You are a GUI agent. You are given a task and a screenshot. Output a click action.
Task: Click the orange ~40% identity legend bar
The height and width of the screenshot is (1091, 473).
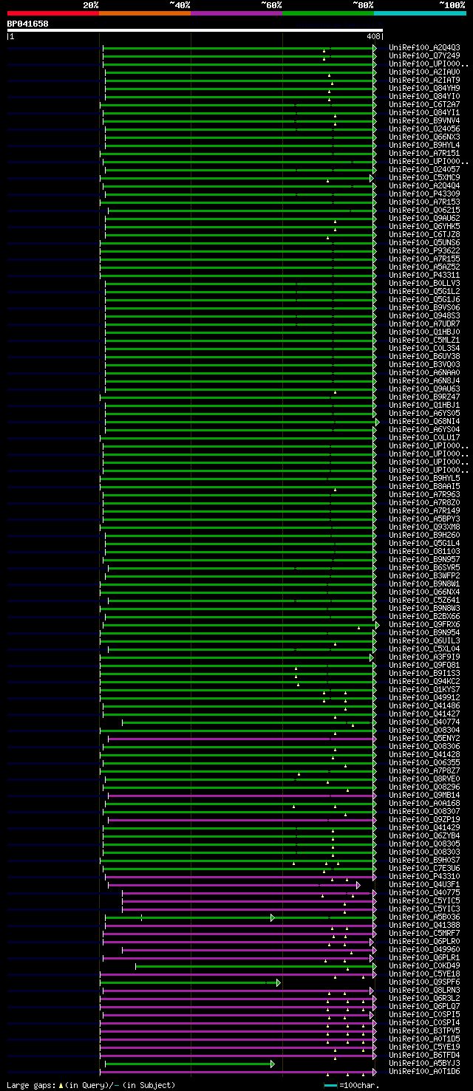144,13
